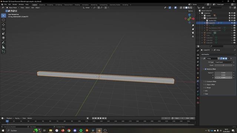Click the timeline play button
The height and width of the screenshot is (133, 237).
pos(100,118)
